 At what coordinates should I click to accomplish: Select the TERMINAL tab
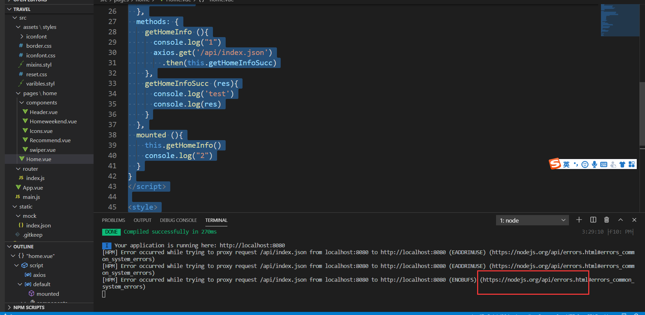coord(216,220)
